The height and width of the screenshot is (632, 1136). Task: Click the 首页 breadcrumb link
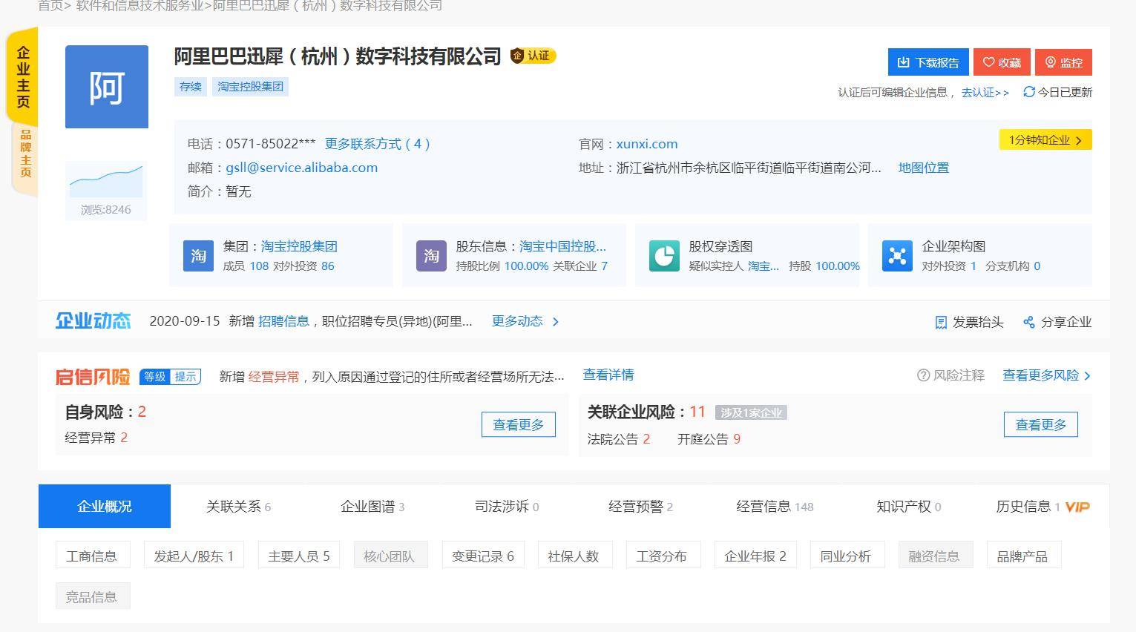coord(50,6)
